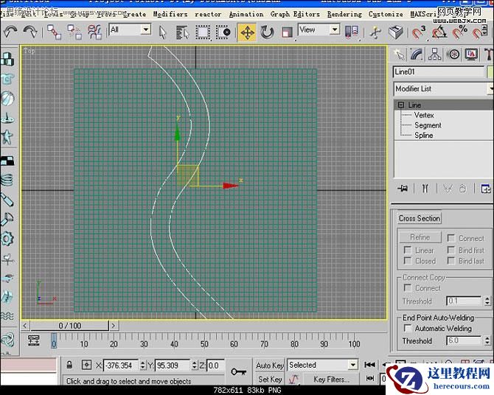The height and width of the screenshot is (395, 494).
Task: Open the Motion panel wheel icon
Action: [x=453, y=55]
